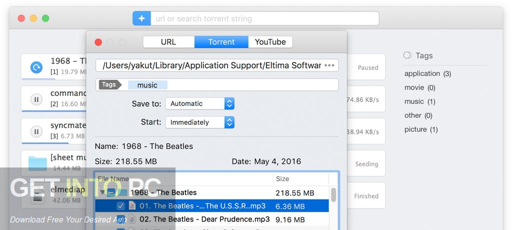Toggle the 1968 - The Beatles folder checkbox
Image resolution: width=512 pixels, height=230 pixels.
pos(111,192)
